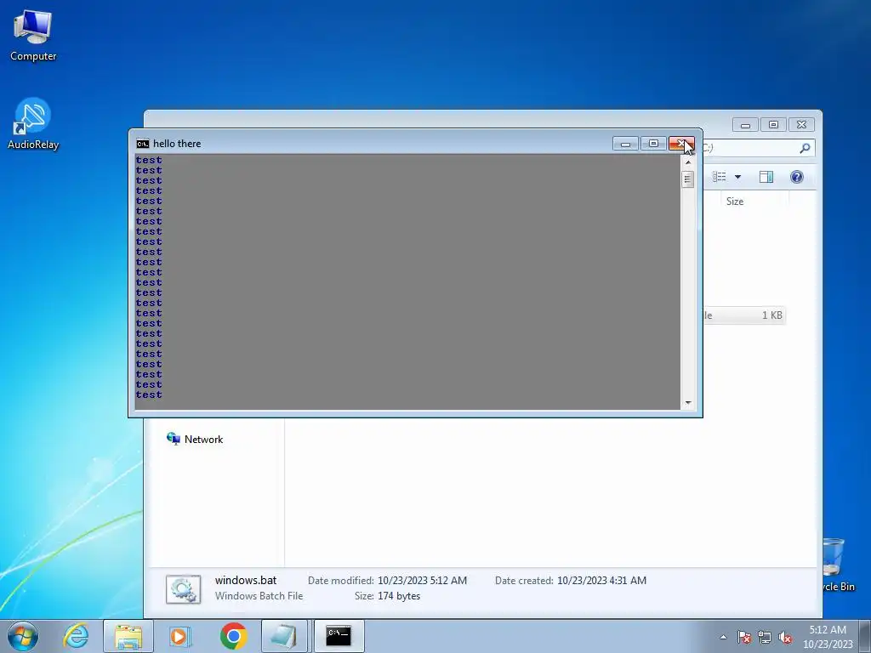Open the Windows Start button

[23, 636]
